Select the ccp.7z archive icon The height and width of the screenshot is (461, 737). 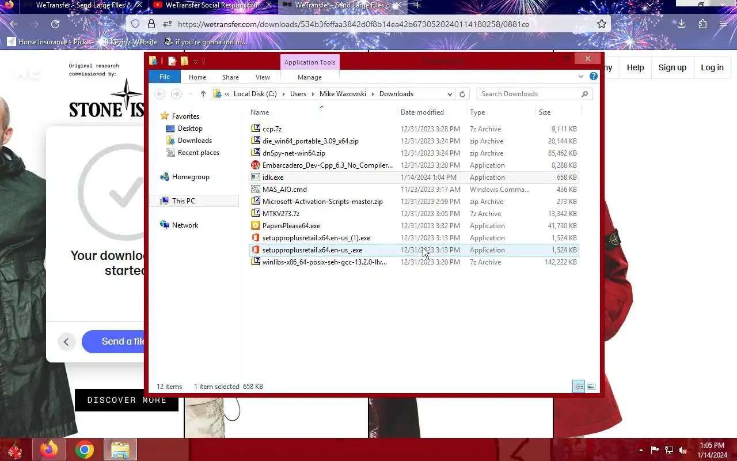pyautogui.click(x=256, y=129)
